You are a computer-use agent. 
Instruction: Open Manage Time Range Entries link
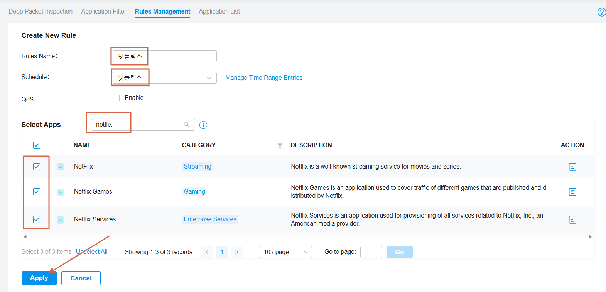click(264, 78)
